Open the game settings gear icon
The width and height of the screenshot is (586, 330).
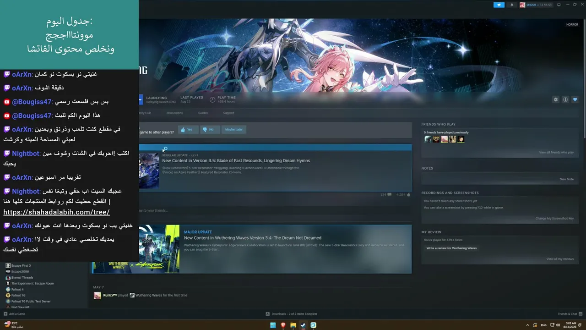tap(556, 99)
